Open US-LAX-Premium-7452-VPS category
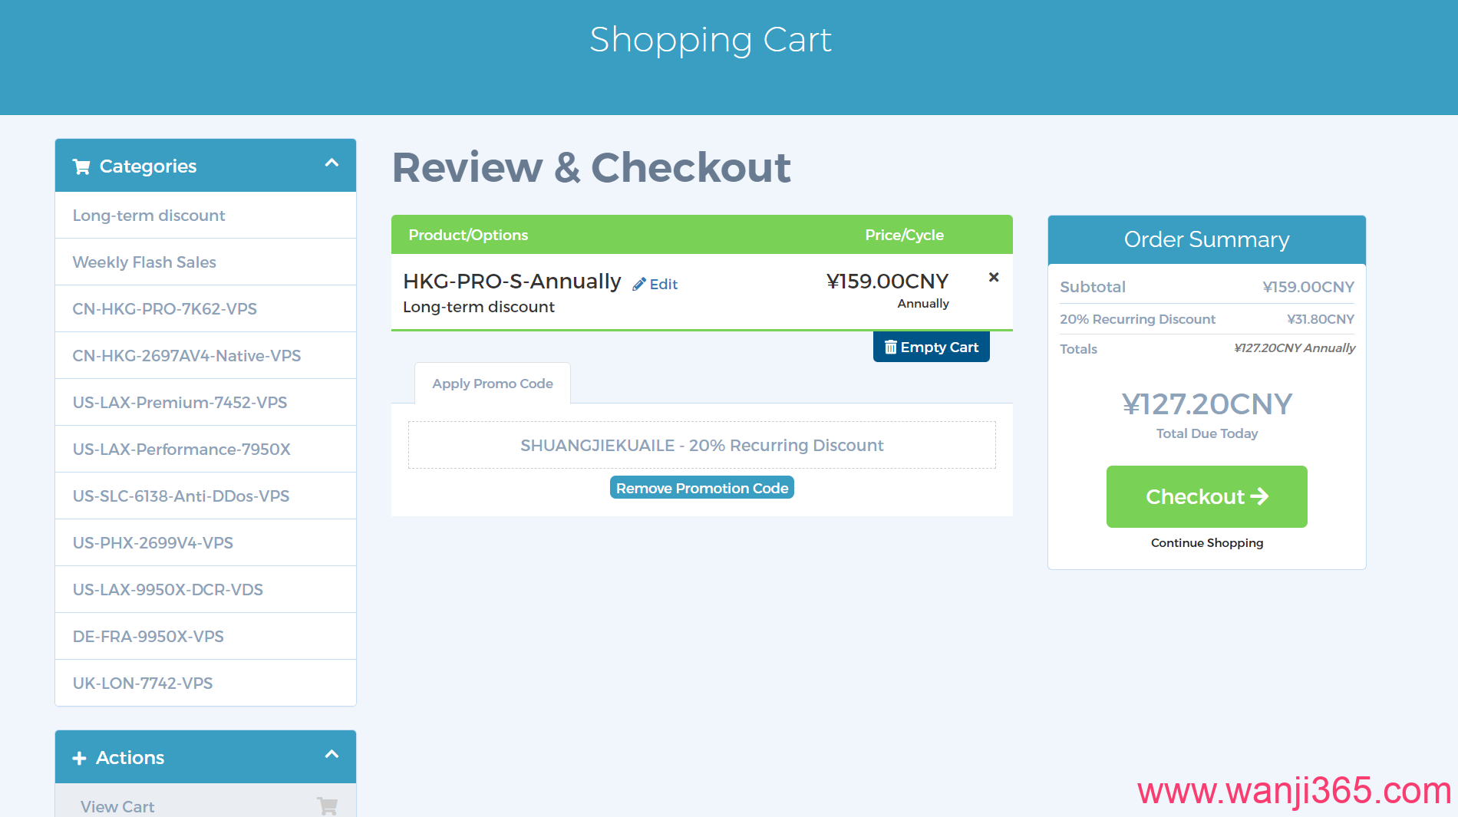Image resolution: width=1458 pixels, height=817 pixels. [180, 403]
